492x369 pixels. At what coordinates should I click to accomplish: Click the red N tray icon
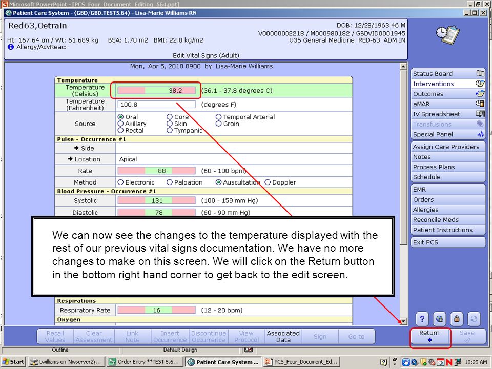(x=449, y=362)
